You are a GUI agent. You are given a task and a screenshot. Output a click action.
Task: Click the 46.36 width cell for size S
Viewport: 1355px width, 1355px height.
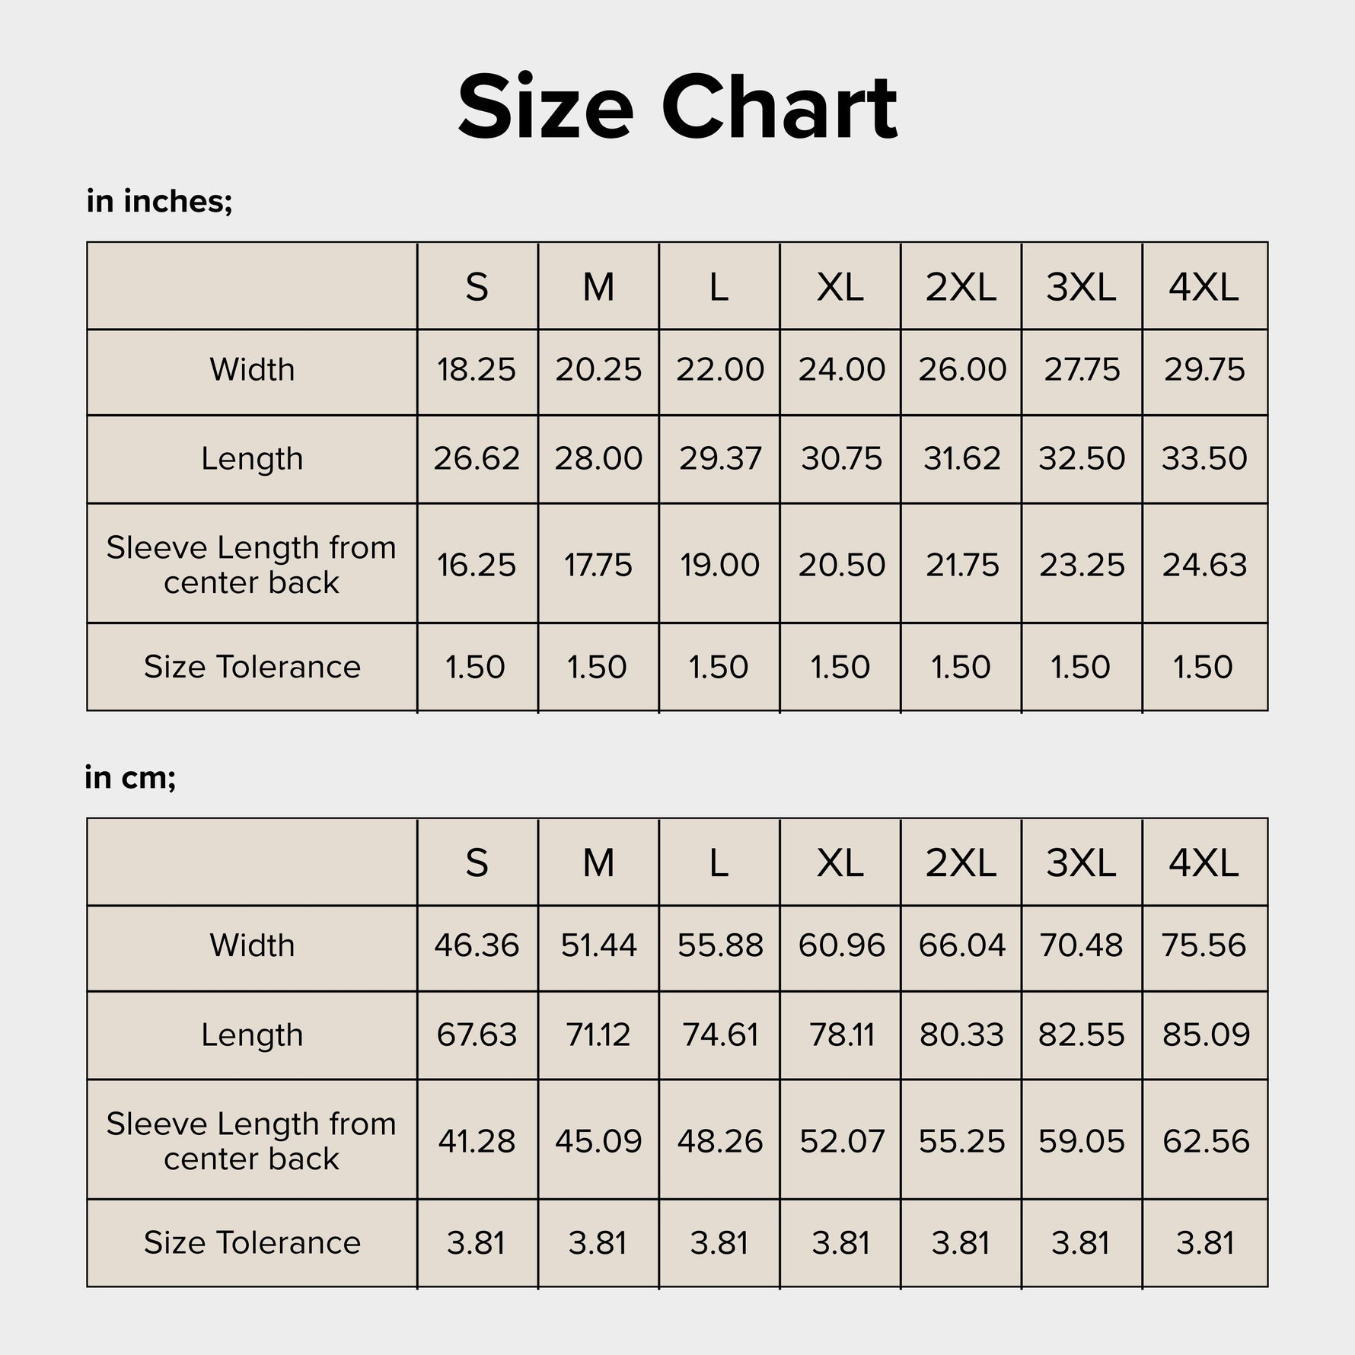[x=477, y=945]
